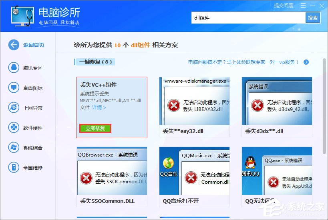Open the 提交问题 link
The image size is (328, 220).
[284, 6]
